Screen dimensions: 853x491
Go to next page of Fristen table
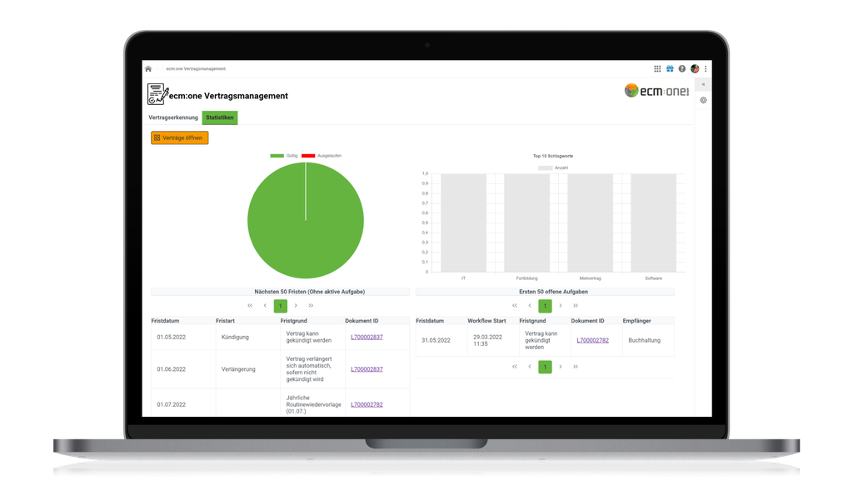[296, 306]
